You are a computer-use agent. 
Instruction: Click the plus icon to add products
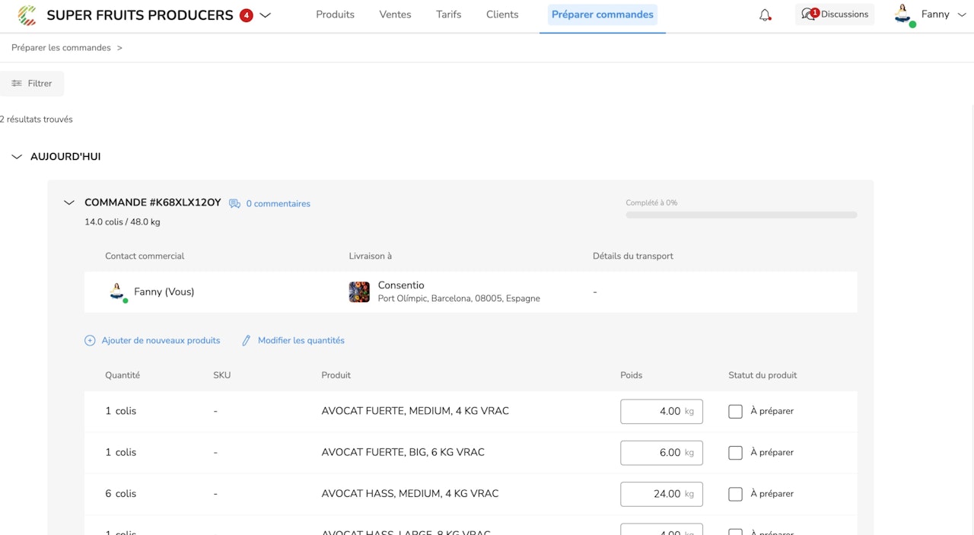coord(90,341)
